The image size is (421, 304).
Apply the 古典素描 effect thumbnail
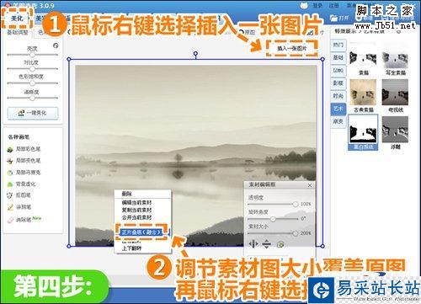point(363,93)
